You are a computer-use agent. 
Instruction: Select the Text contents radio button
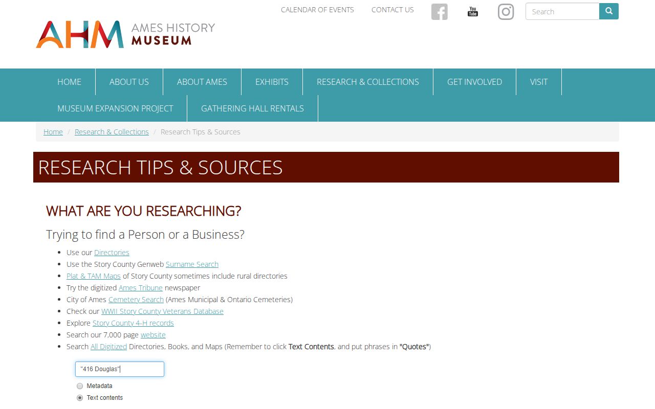click(80, 398)
